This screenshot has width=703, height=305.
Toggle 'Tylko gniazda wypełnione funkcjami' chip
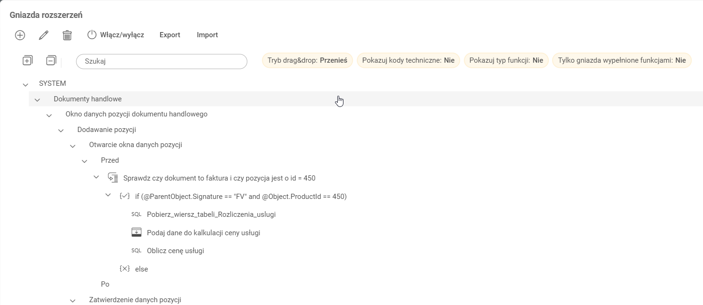(x=621, y=60)
